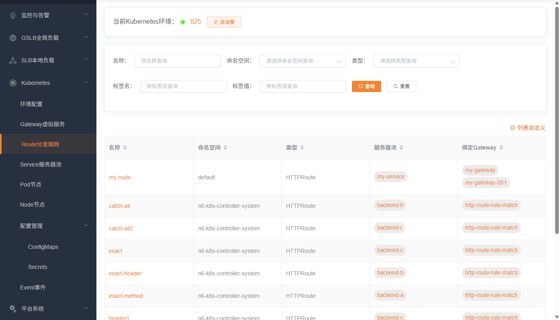560x320 pixels.
Task: Click the SLB local load icon
Action: coord(13,60)
